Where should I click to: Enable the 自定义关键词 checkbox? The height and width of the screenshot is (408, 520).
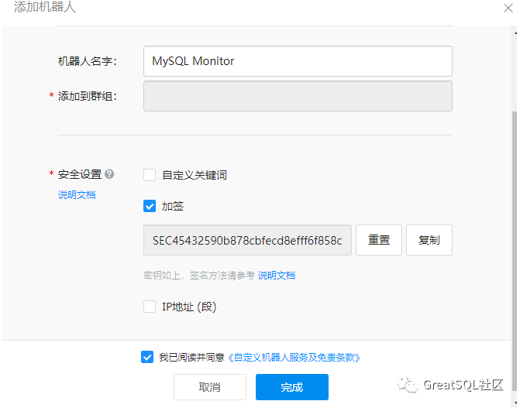(x=150, y=175)
